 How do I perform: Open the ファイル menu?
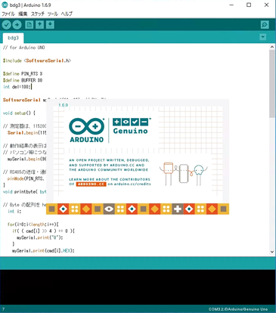pyautogui.click(x=8, y=14)
